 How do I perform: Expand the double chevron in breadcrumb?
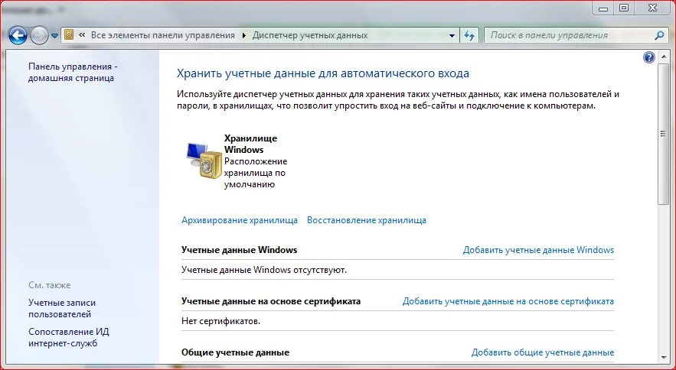coord(82,35)
